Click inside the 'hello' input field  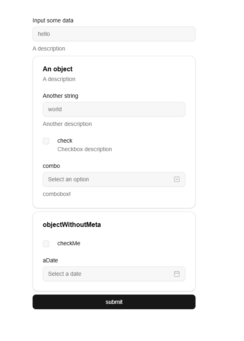click(x=114, y=34)
